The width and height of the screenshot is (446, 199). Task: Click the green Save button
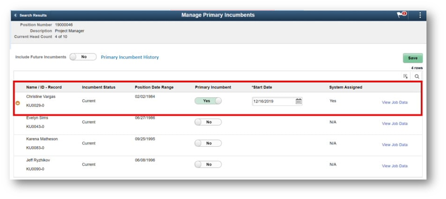pos(413,58)
